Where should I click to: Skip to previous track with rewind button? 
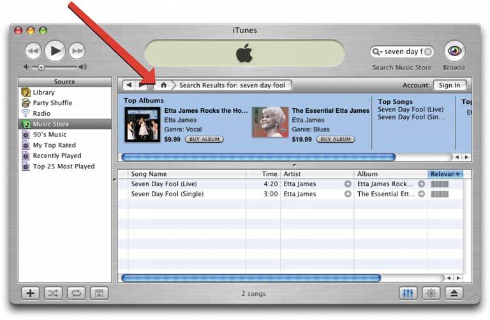click(x=33, y=50)
